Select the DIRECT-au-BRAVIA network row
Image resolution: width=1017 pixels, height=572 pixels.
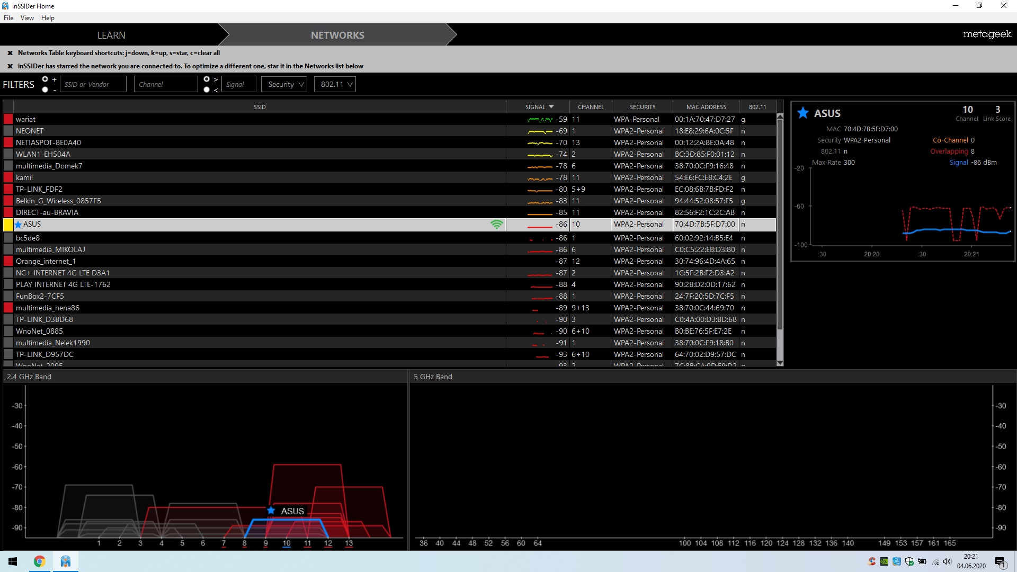pyautogui.click(x=389, y=212)
